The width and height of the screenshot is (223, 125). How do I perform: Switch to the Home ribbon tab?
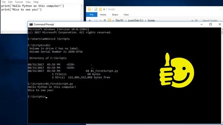point(103,15)
